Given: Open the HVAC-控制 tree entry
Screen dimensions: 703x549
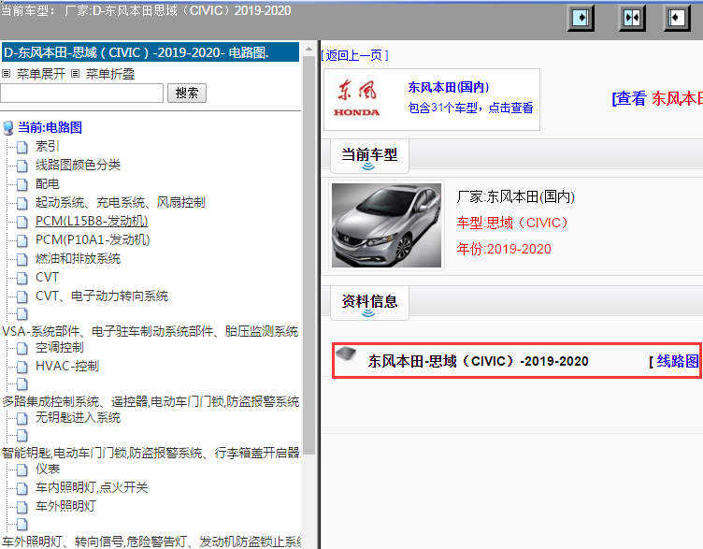Looking at the screenshot, I should point(67,367).
